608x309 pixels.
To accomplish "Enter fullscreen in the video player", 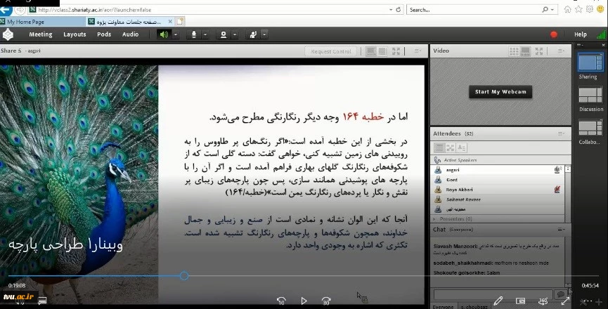I will 565,301.
